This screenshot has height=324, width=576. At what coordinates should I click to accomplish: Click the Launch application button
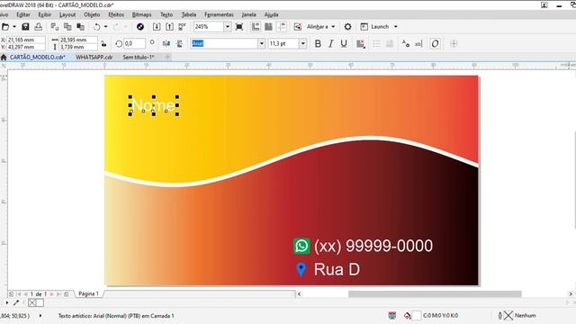pos(375,27)
